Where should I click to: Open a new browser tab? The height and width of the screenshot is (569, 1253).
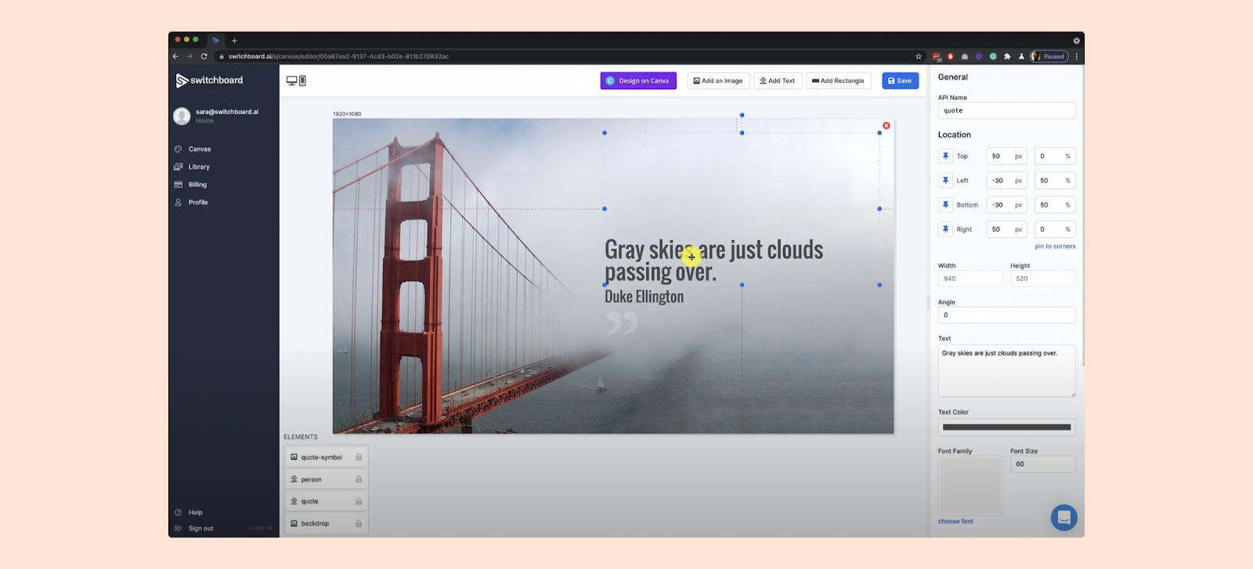pos(234,41)
